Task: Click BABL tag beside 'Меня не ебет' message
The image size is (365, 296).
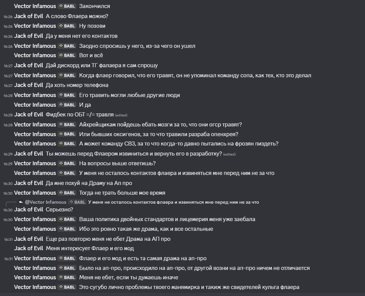Action: point(67,277)
